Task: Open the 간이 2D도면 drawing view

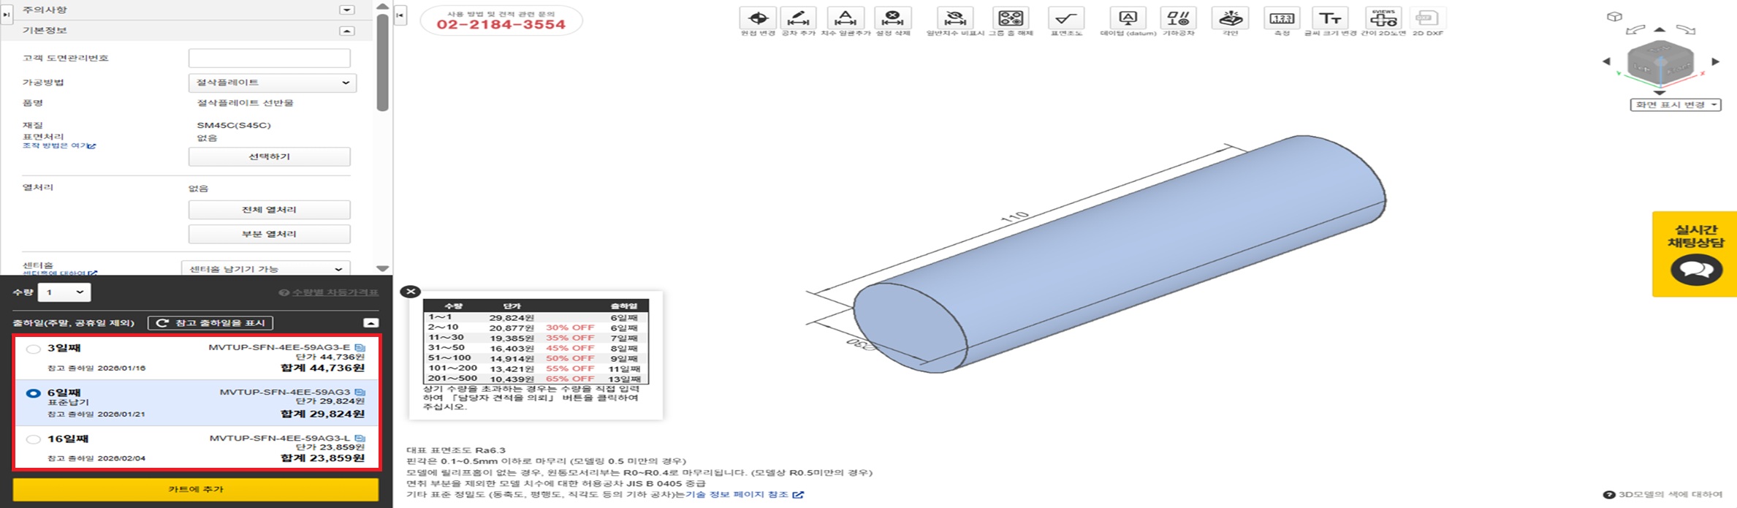Action: [1383, 18]
